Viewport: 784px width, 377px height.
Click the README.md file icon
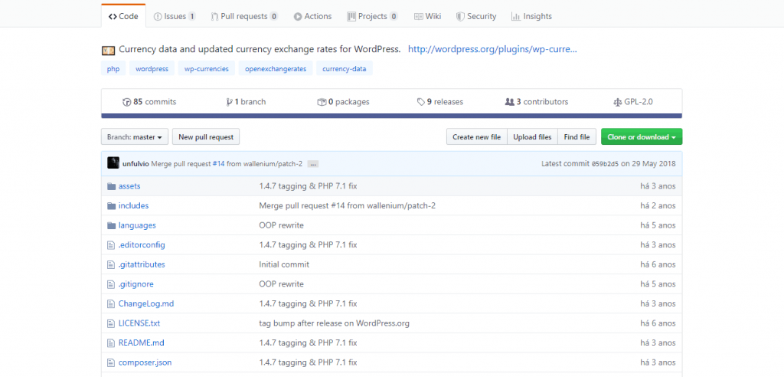111,343
